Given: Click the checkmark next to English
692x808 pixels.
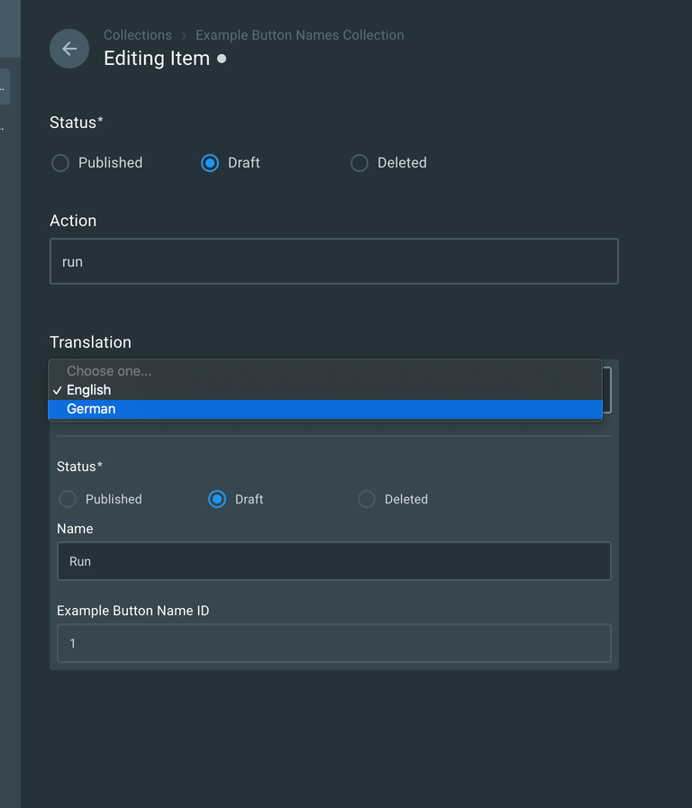Looking at the screenshot, I should (58, 390).
